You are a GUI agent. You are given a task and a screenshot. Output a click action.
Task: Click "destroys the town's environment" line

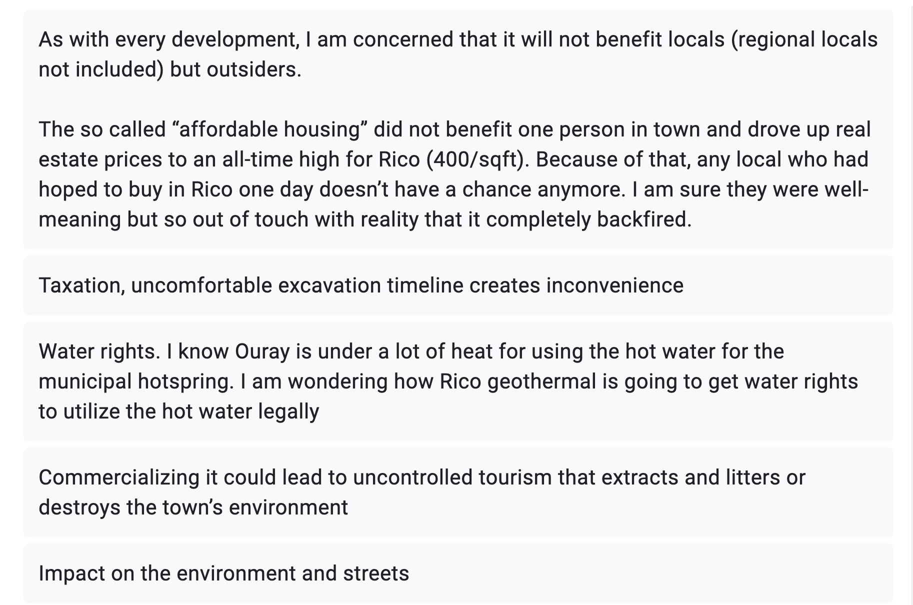193,507
